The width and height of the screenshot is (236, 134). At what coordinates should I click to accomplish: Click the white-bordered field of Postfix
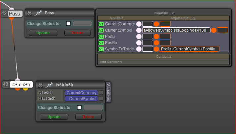point(147,43)
